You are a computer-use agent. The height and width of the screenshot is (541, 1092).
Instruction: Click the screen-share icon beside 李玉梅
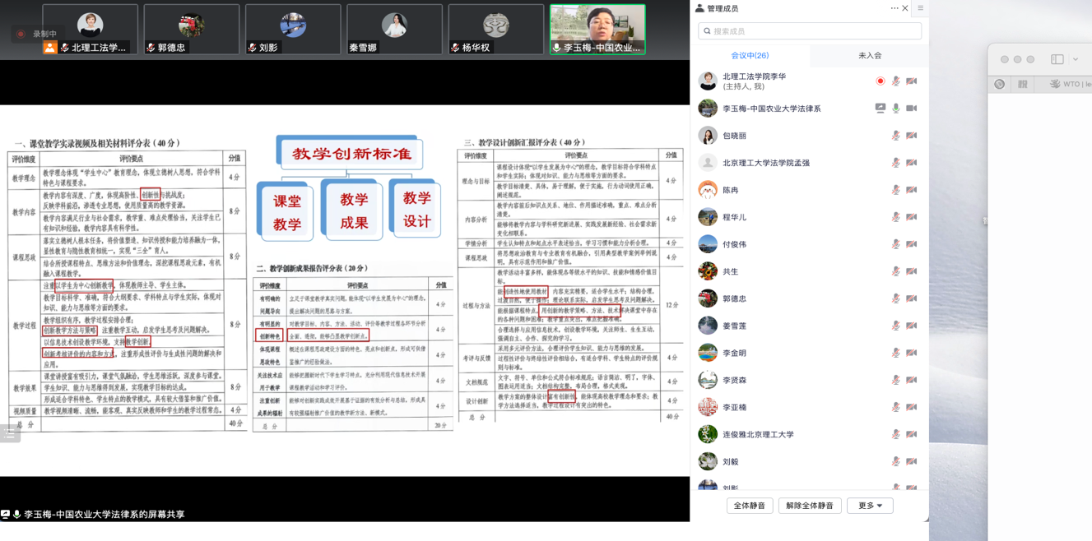[x=880, y=109]
